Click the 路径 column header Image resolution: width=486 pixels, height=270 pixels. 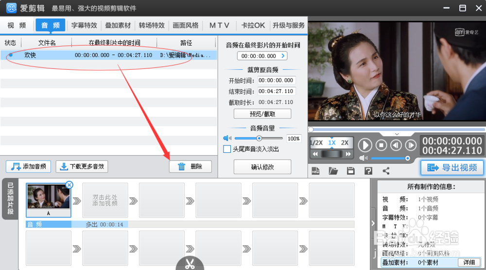coord(186,43)
